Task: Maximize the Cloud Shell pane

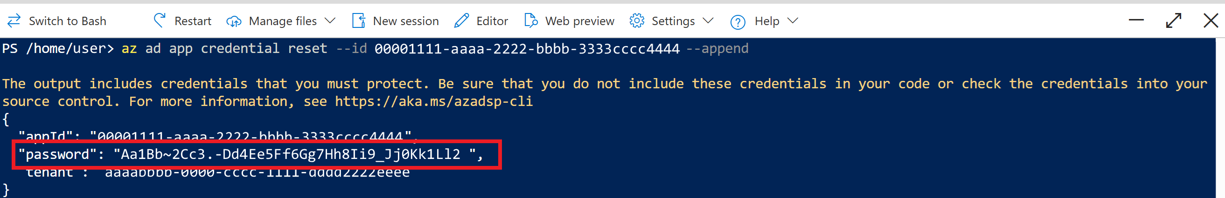Action: tap(1173, 21)
